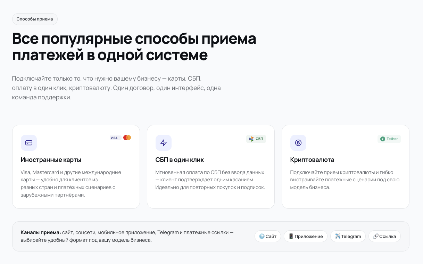Select the Способы приема tag
Screen dimensions: 423x264
(35, 19)
